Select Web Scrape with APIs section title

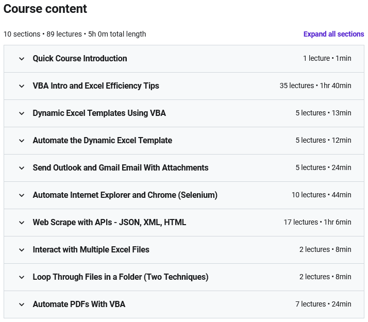click(x=109, y=223)
